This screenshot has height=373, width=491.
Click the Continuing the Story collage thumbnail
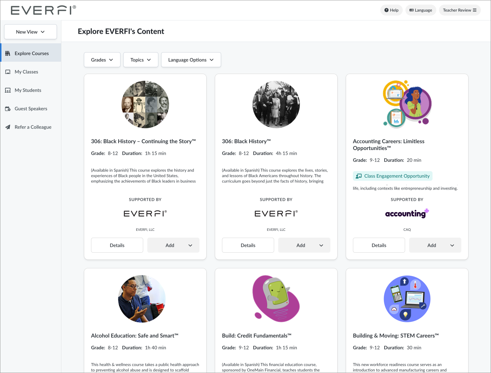(145, 104)
